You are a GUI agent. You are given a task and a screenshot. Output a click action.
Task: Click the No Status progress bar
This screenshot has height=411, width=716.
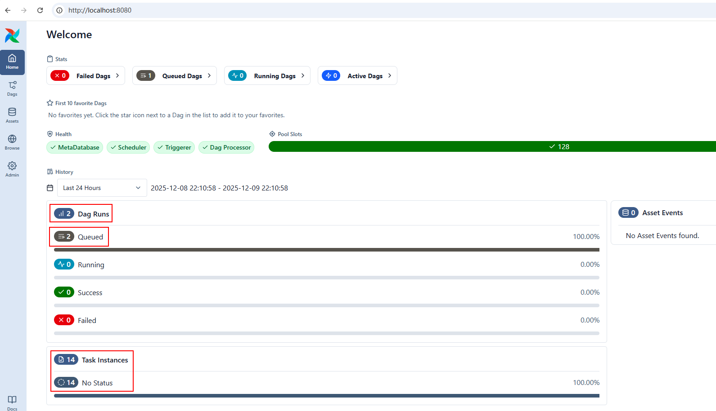327,396
